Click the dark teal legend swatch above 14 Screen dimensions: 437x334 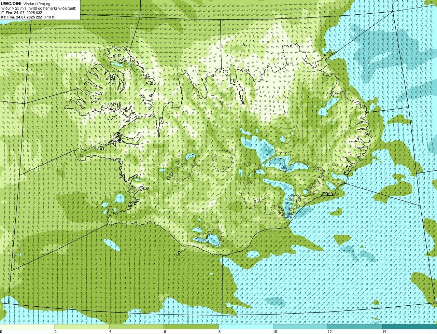pyautogui.click(x=410, y=326)
